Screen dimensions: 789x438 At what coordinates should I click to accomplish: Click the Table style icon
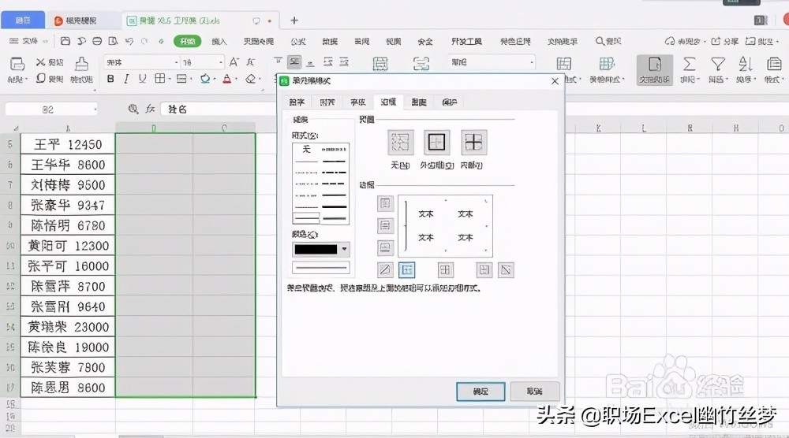point(606,64)
